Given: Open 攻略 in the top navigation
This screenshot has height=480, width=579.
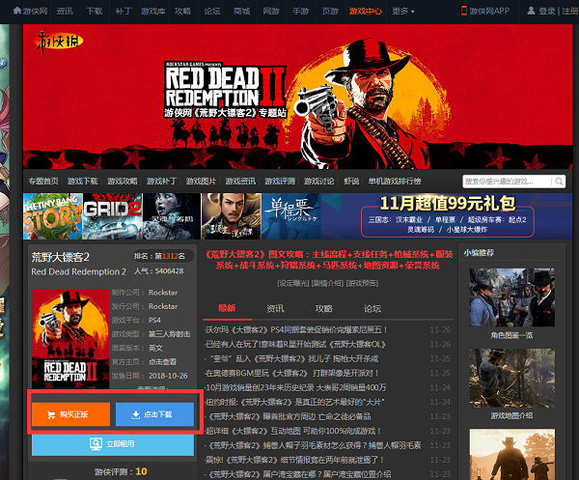Looking at the screenshot, I should coord(182,11).
